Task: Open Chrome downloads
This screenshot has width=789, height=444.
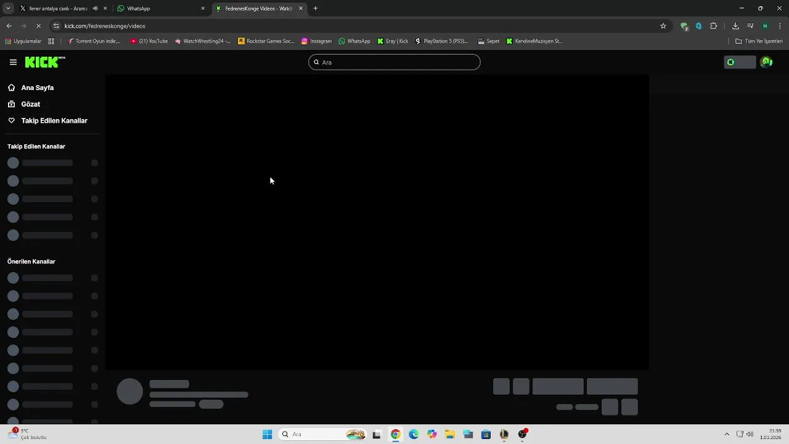Action: pyautogui.click(x=735, y=26)
